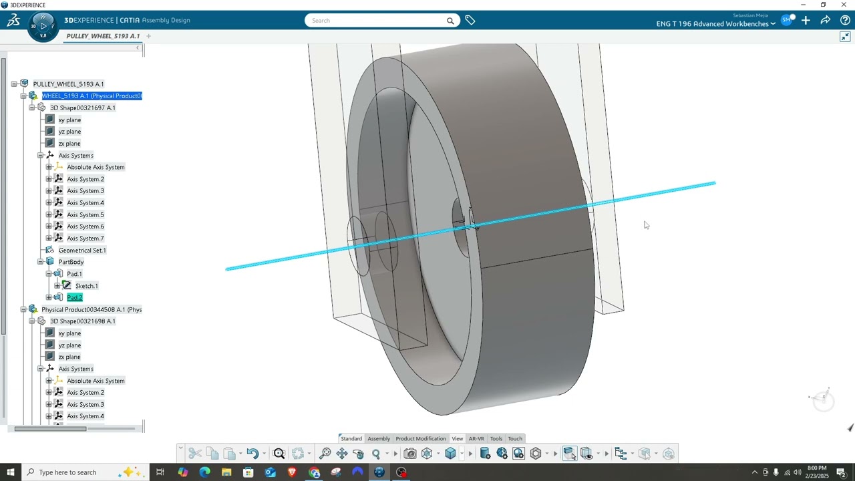Open the Undo history dropdown arrow
855x481 pixels.
(264, 454)
